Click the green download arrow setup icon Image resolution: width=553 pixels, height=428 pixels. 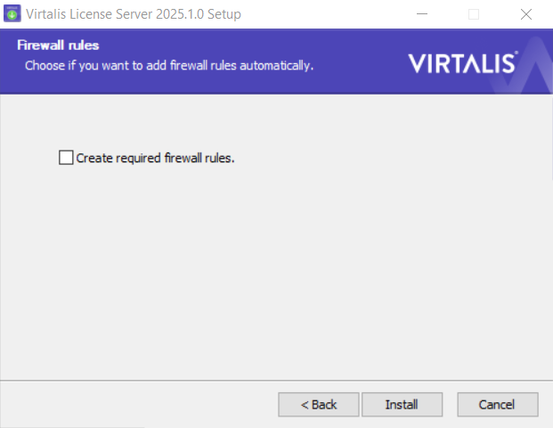click(12, 13)
